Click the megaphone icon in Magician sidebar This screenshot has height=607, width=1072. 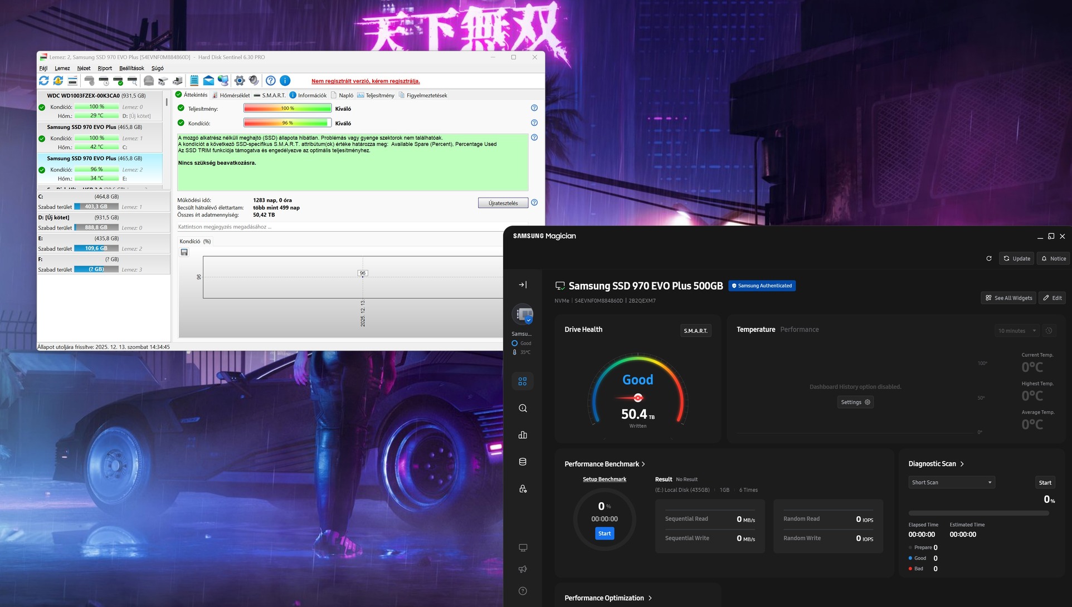point(523,569)
